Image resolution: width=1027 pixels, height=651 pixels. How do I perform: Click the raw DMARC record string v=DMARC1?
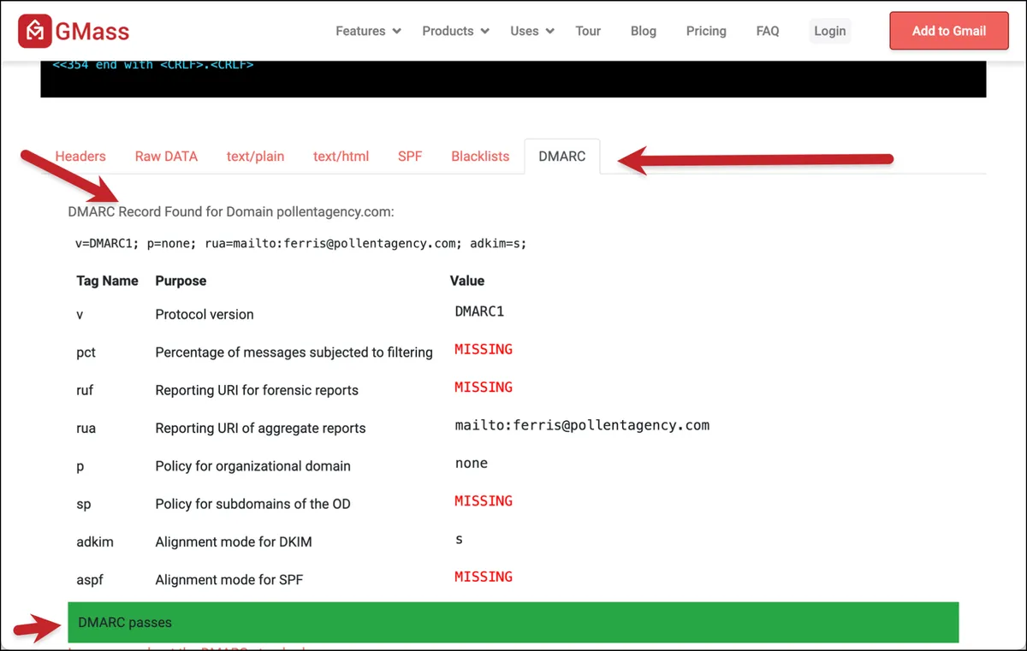pyautogui.click(x=301, y=243)
